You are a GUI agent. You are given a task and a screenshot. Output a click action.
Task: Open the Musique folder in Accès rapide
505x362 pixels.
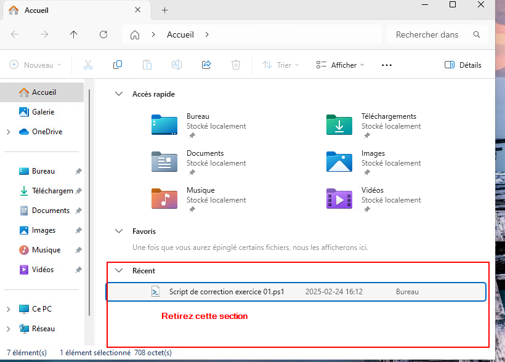164,199
